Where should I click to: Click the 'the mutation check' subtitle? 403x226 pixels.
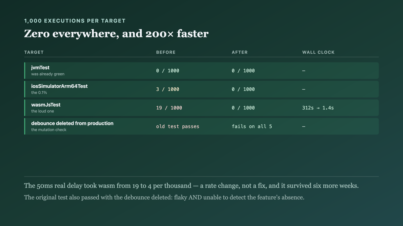click(49, 130)
